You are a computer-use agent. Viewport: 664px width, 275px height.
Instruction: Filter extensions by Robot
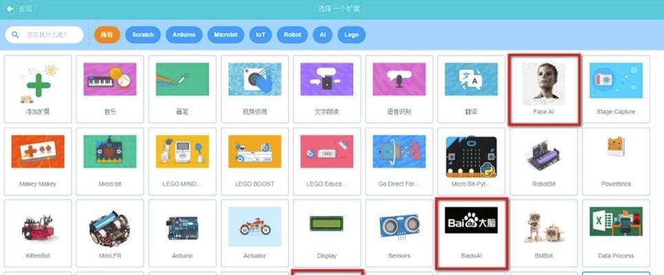(x=292, y=34)
